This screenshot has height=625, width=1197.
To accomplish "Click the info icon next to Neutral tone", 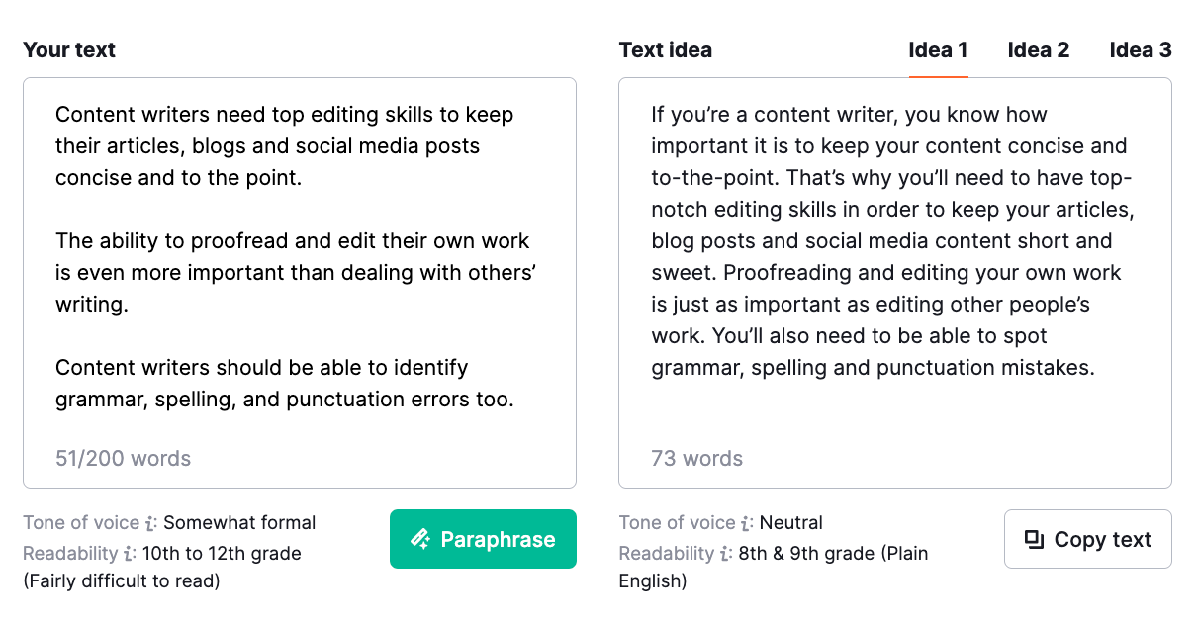I will click(744, 523).
